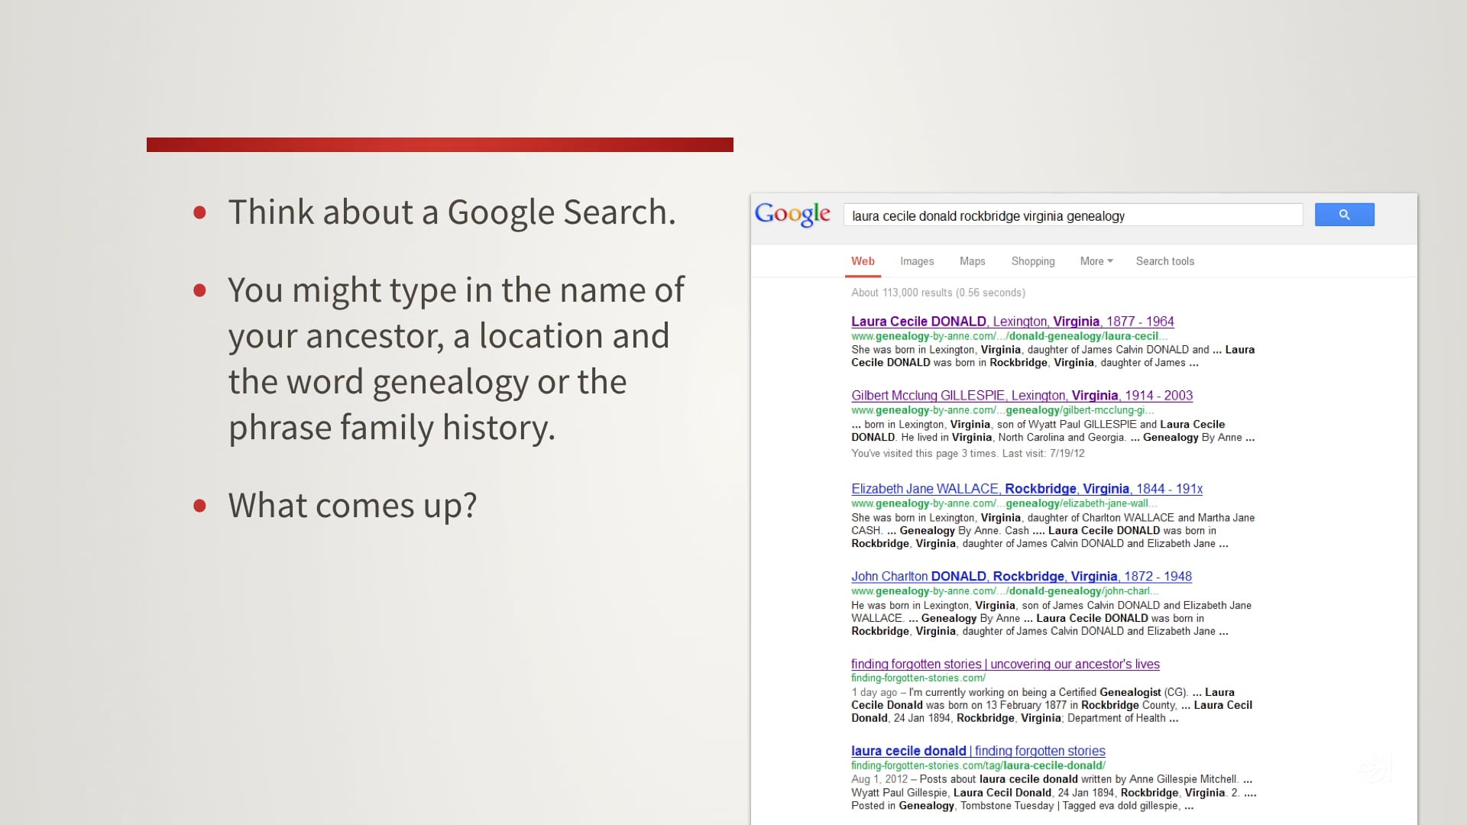Viewport: 1467px width, 825px height.
Task: Select the Web tab
Action: pos(863,261)
